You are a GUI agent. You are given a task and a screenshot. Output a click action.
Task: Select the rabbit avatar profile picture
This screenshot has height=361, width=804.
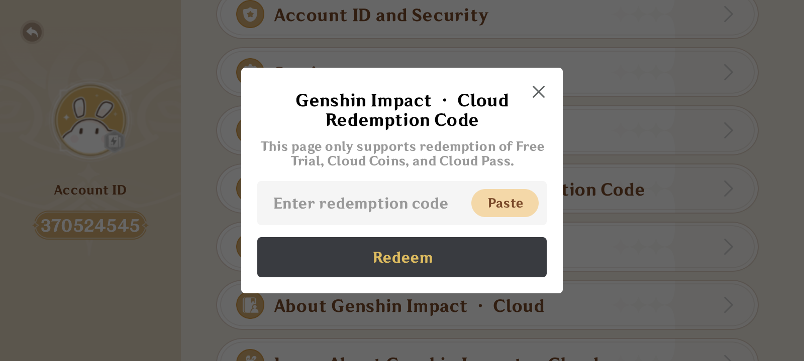pos(90,120)
